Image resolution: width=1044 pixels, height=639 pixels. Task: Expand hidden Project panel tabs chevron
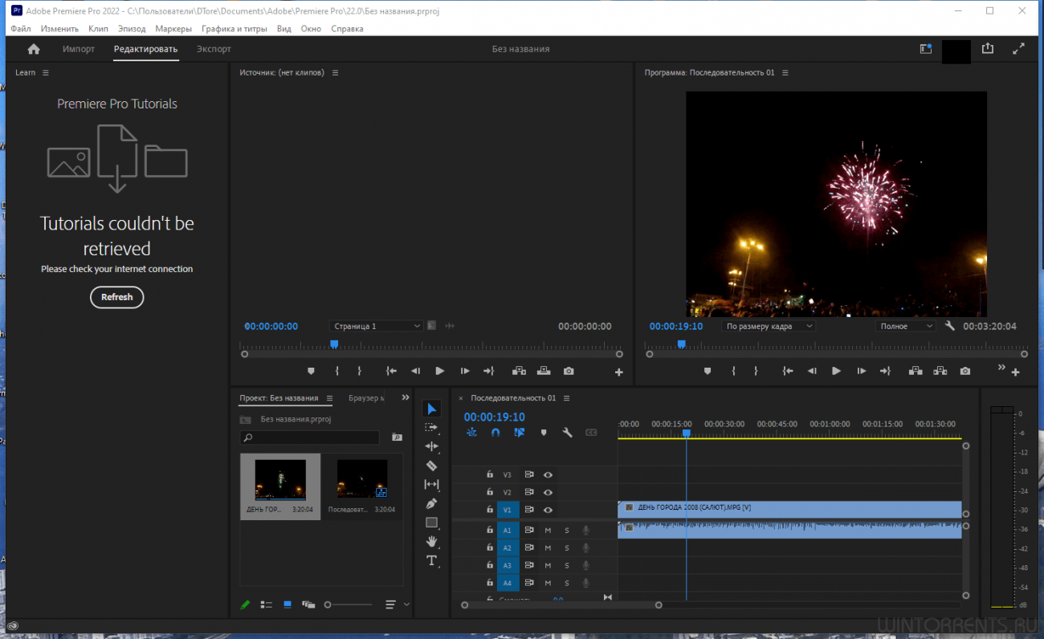405,397
